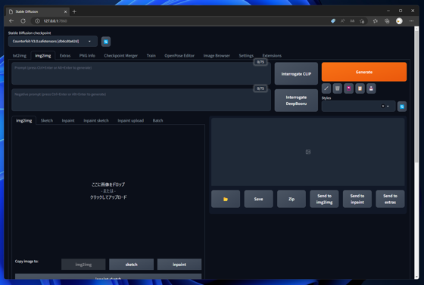Go to the Extensions tab

click(272, 56)
